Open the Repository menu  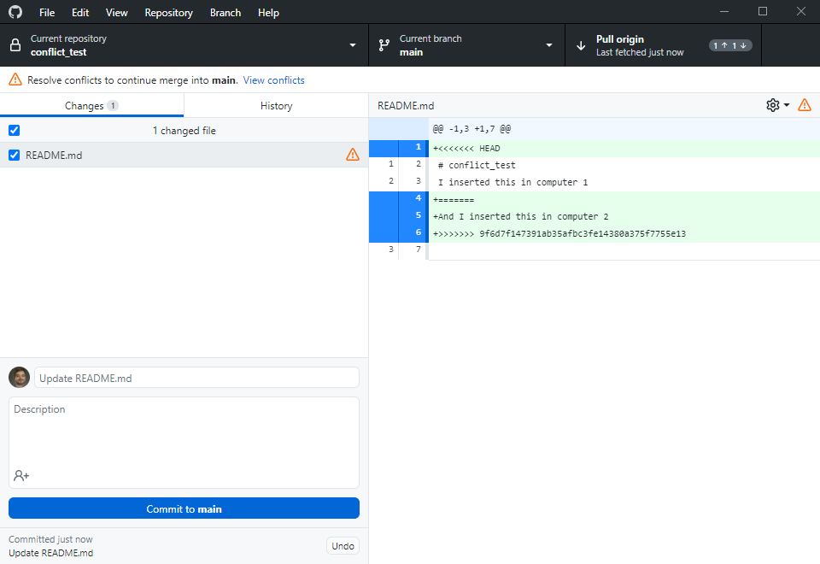click(168, 13)
